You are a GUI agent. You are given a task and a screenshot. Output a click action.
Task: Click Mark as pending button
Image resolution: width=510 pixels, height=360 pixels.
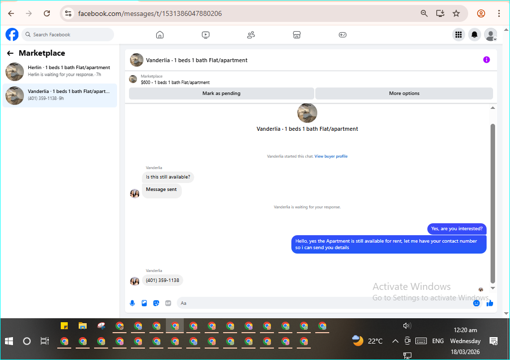pyautogui.click(x=222, y=93)
